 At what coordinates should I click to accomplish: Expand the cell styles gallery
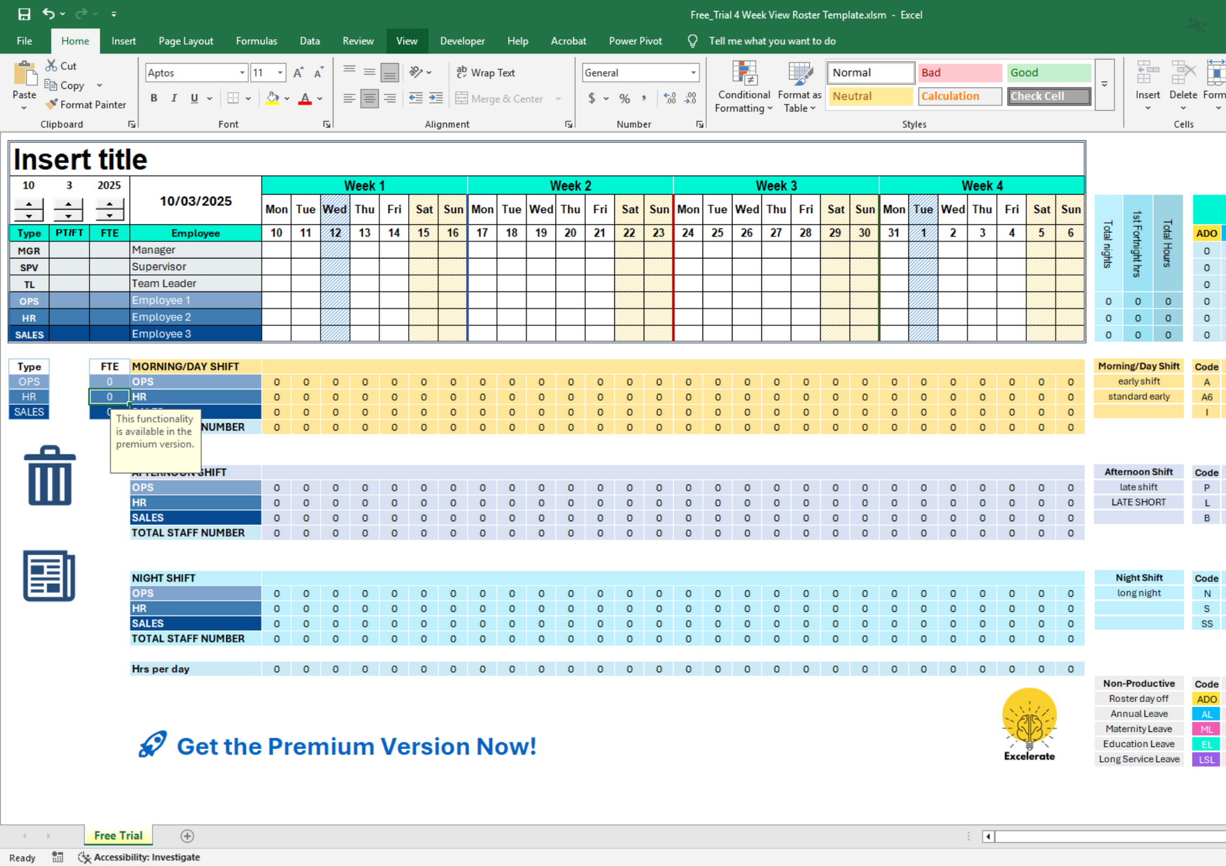click(1104, 84)
